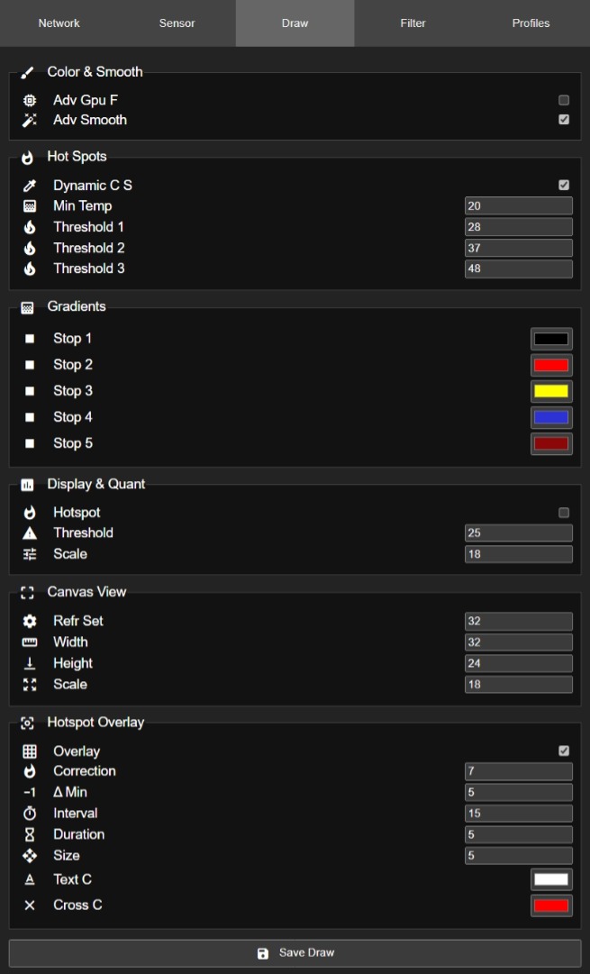590x974 pixels.
Task: Click the grid icon beside Overlay
Action: coord(30,751)
